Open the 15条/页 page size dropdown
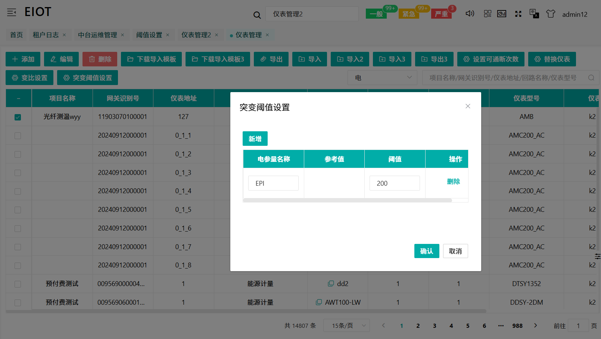 click(346, 326)
